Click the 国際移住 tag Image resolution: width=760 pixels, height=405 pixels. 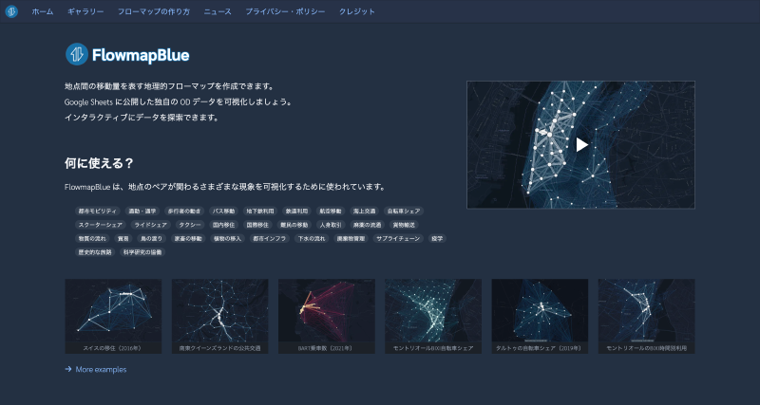(x=256, y=225)
